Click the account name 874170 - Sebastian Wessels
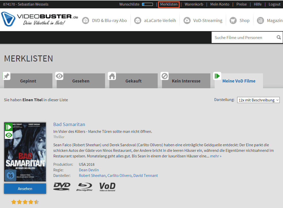283x208 pixels. pyautogui.click(x=26, y=4)
